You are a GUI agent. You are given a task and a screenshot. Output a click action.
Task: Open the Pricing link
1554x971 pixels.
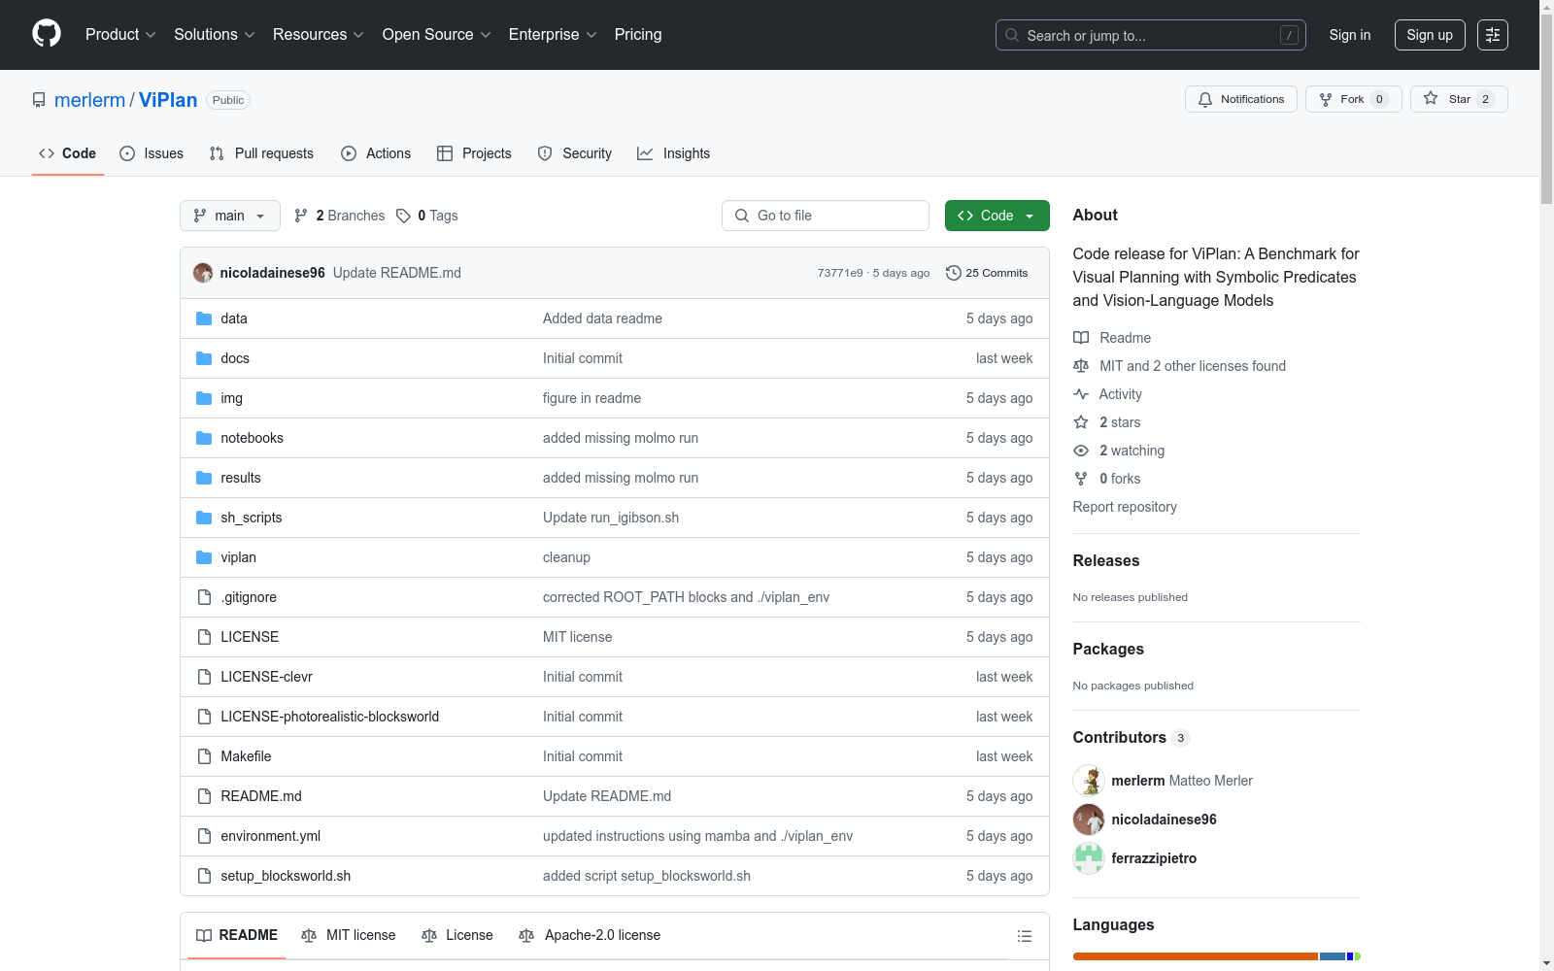tap(638, 35)
